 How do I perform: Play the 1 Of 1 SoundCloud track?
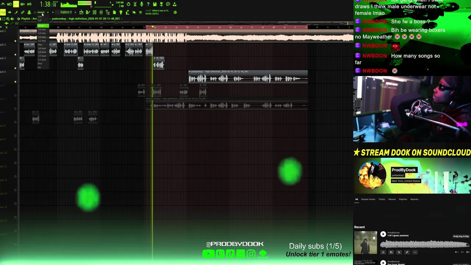click(x=383, y=234)
